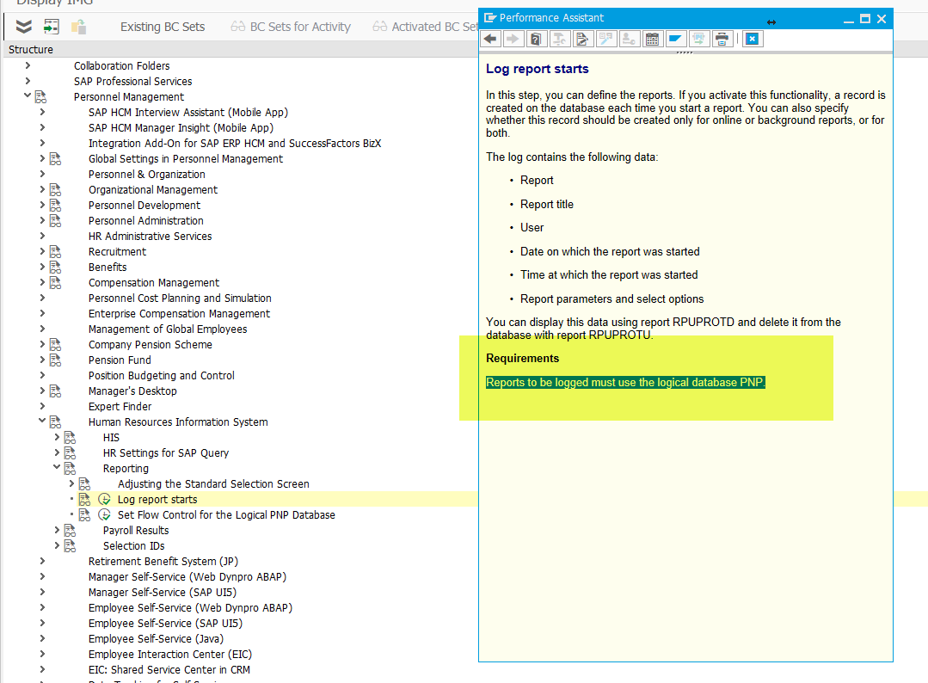Image resolution: width=928 pixels, height=683 pixels.
Task: Click the Existing BC Sets button
Action: tap(163, 27)
